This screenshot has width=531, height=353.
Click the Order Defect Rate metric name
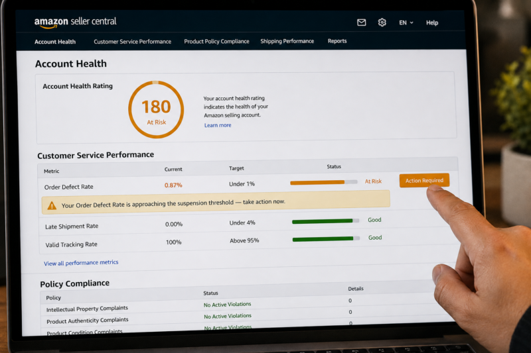[69, 187]
